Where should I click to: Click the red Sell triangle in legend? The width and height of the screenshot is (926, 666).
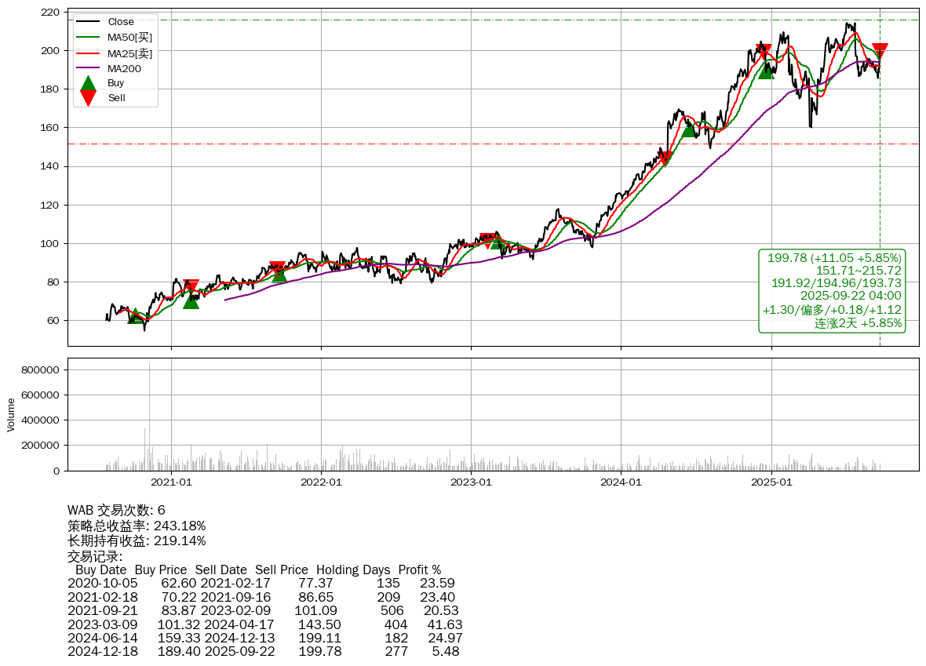89,99
